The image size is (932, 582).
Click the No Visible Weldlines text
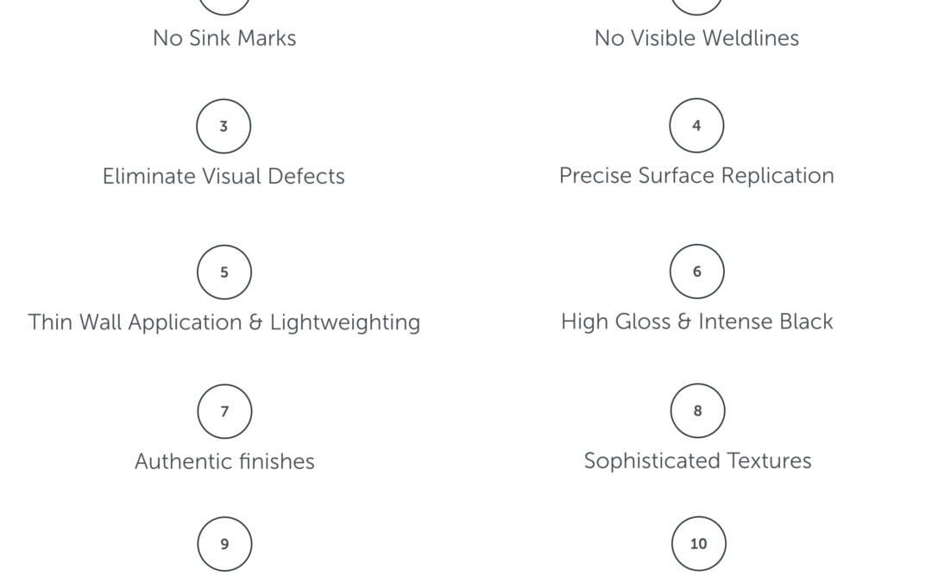[696, 38]
